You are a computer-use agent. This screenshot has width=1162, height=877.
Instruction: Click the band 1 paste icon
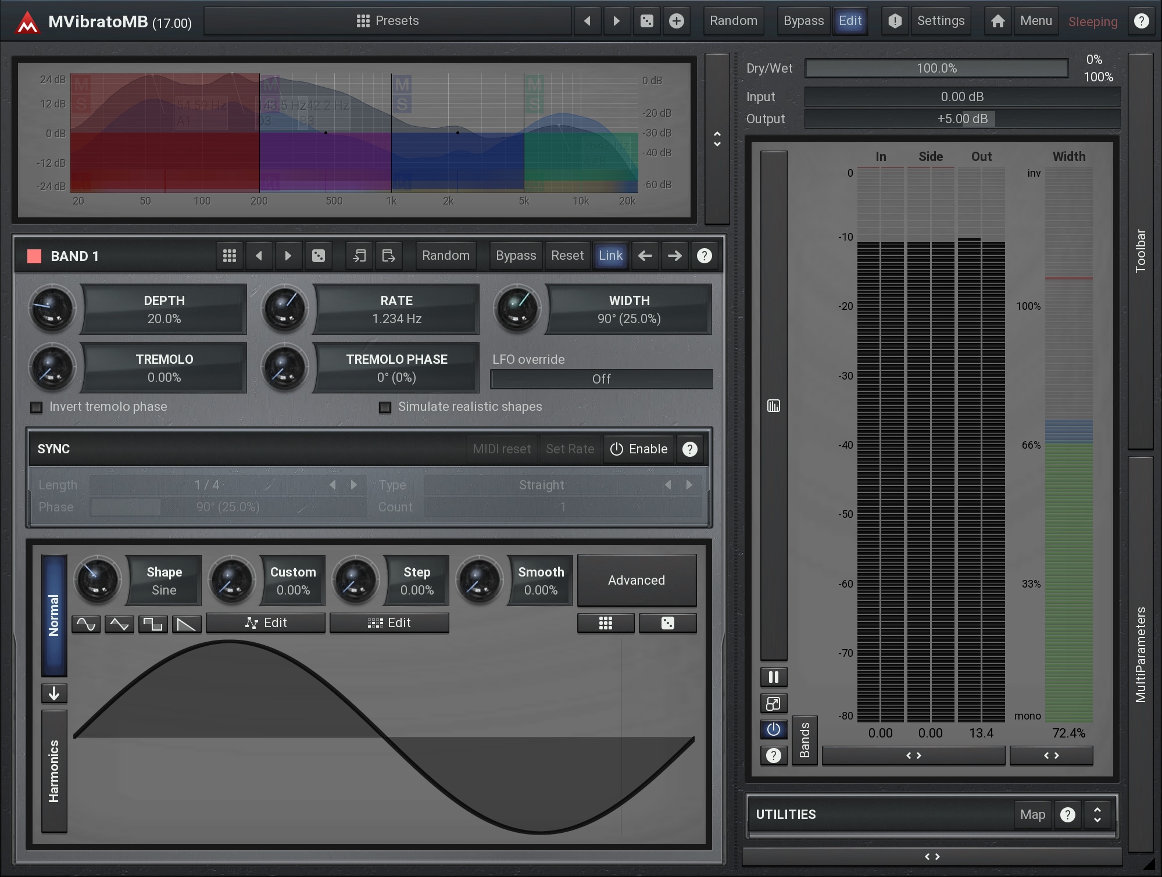(388, 256)
